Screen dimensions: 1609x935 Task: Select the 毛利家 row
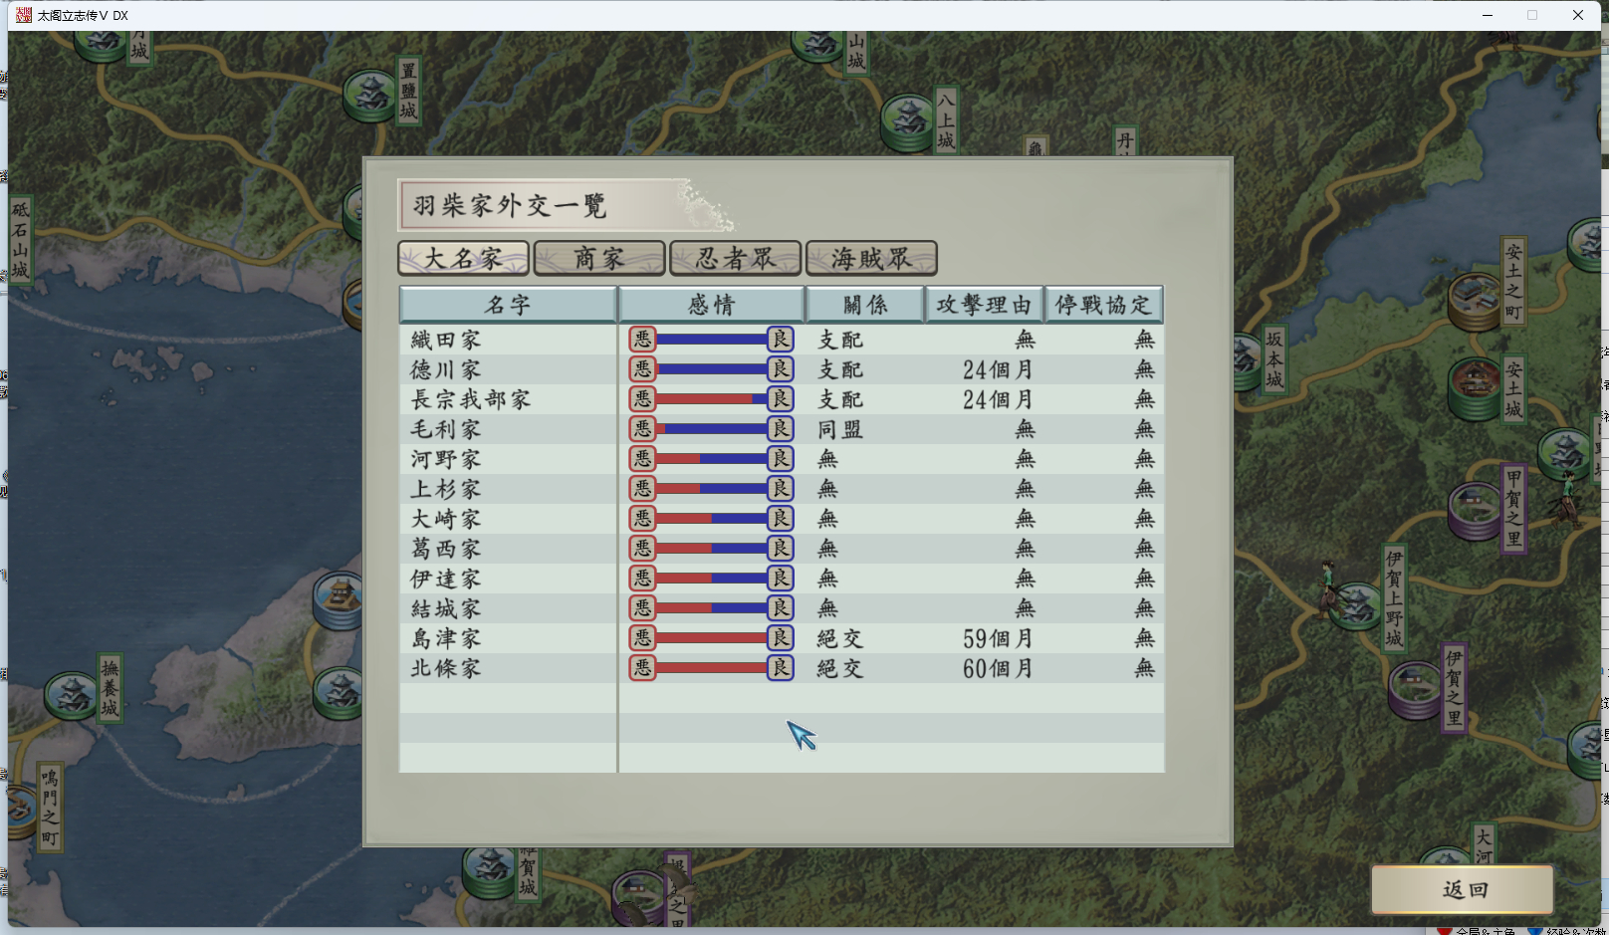782,429
